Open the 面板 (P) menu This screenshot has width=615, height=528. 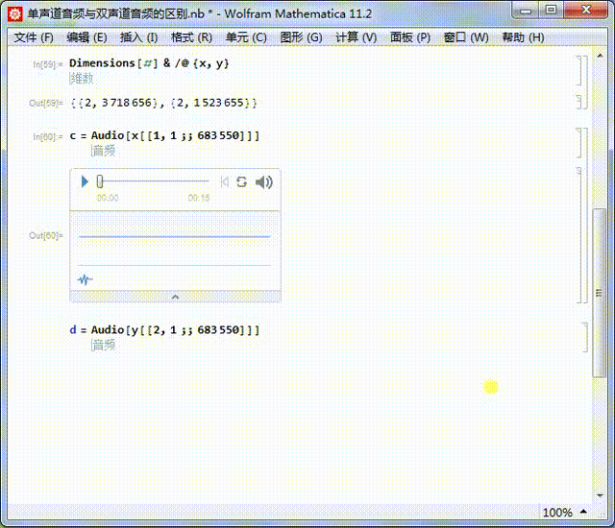click(410, 37)
